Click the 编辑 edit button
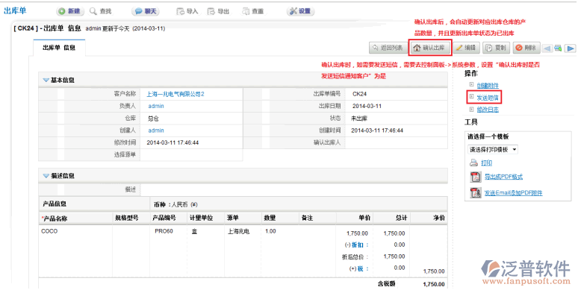 point(466,48)
